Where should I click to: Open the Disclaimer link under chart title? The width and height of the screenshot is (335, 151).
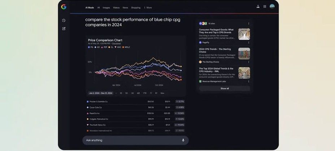[116, 43]
